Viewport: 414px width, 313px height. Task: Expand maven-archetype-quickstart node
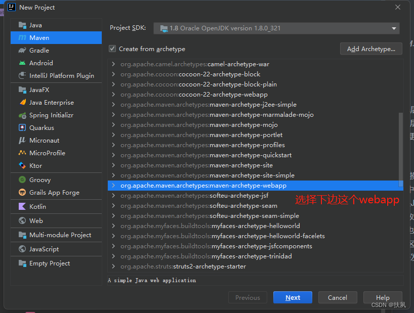[x=113, y=155]
